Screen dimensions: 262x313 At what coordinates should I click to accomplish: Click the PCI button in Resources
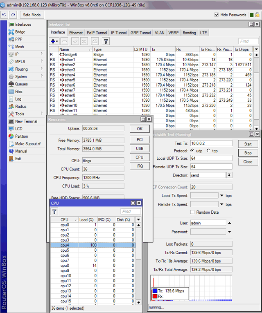pyautogui.click(x=140, y=139)
